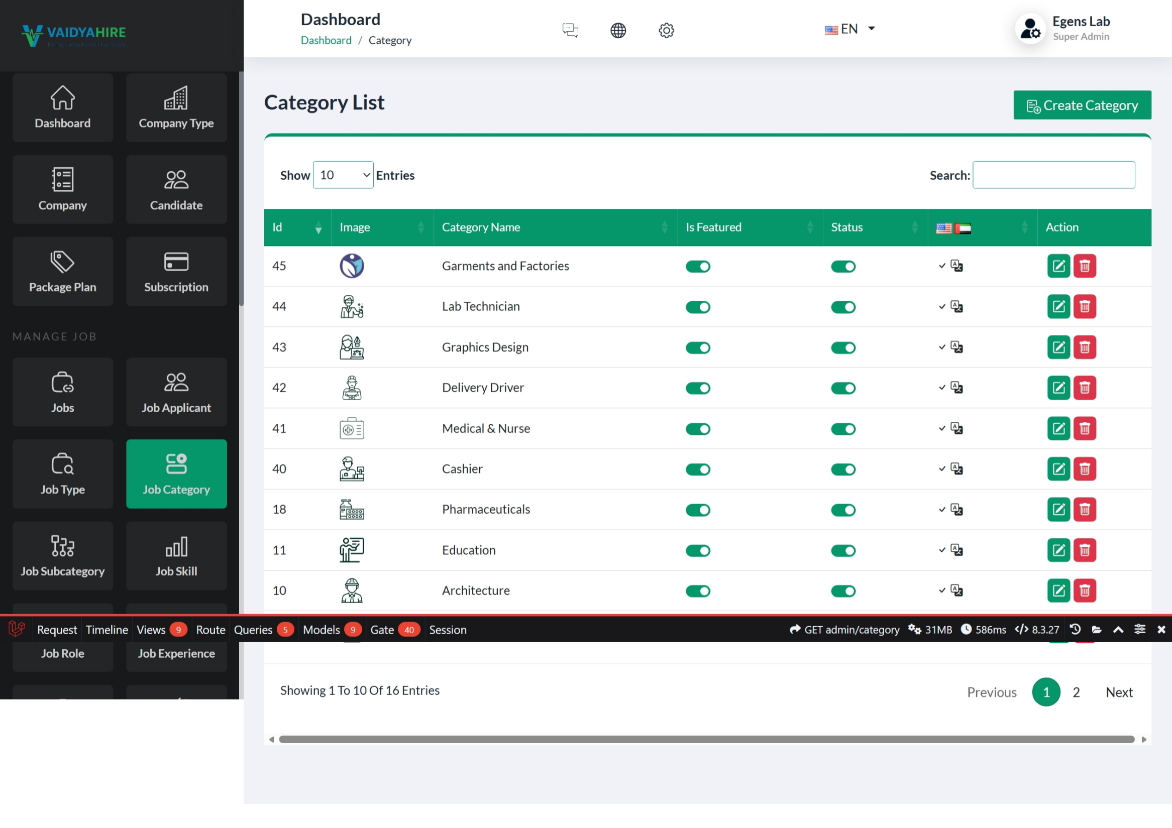Expand the EN language dropdown
1172x828 pixels.
coord(850,29)
